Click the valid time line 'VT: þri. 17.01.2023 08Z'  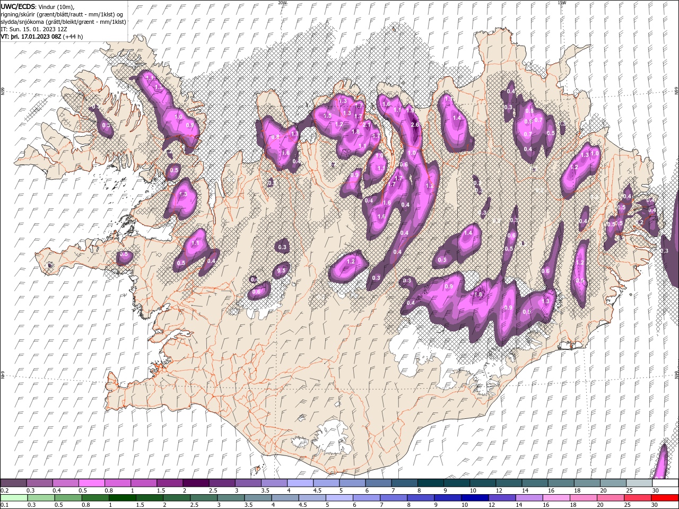click(x=31, y=37)
